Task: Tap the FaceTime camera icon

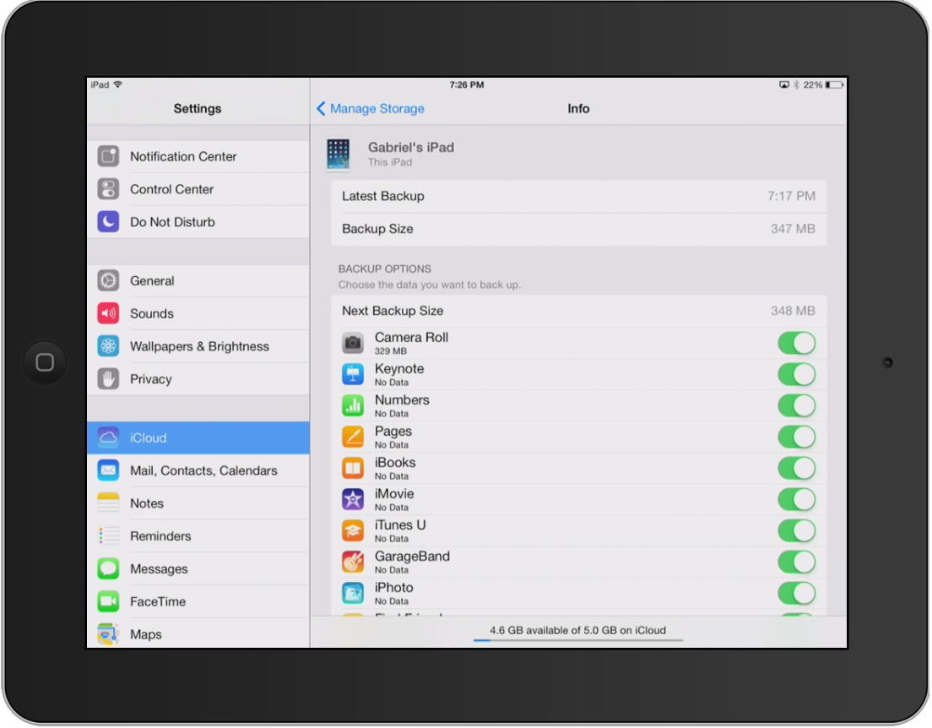Action: pos(108,601)
